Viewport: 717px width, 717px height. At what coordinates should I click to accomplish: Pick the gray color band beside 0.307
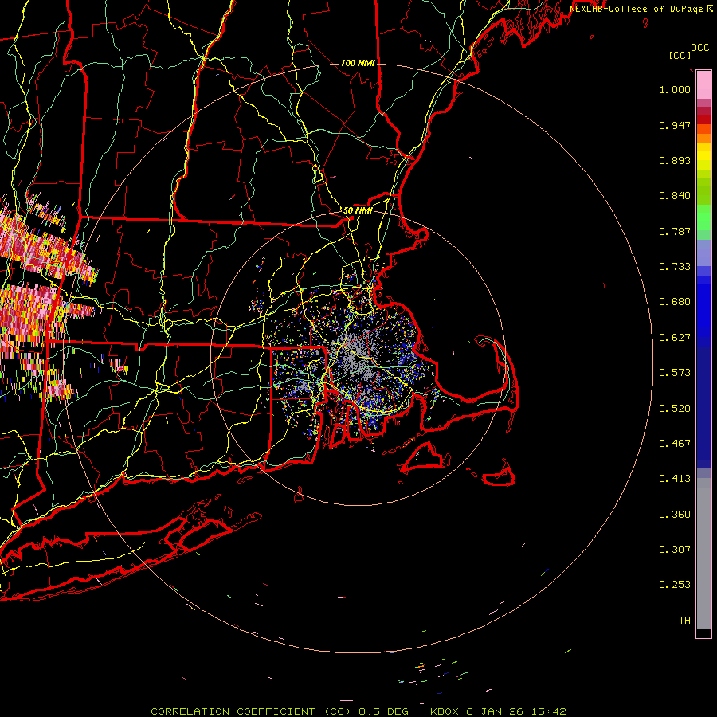point(703,554)
